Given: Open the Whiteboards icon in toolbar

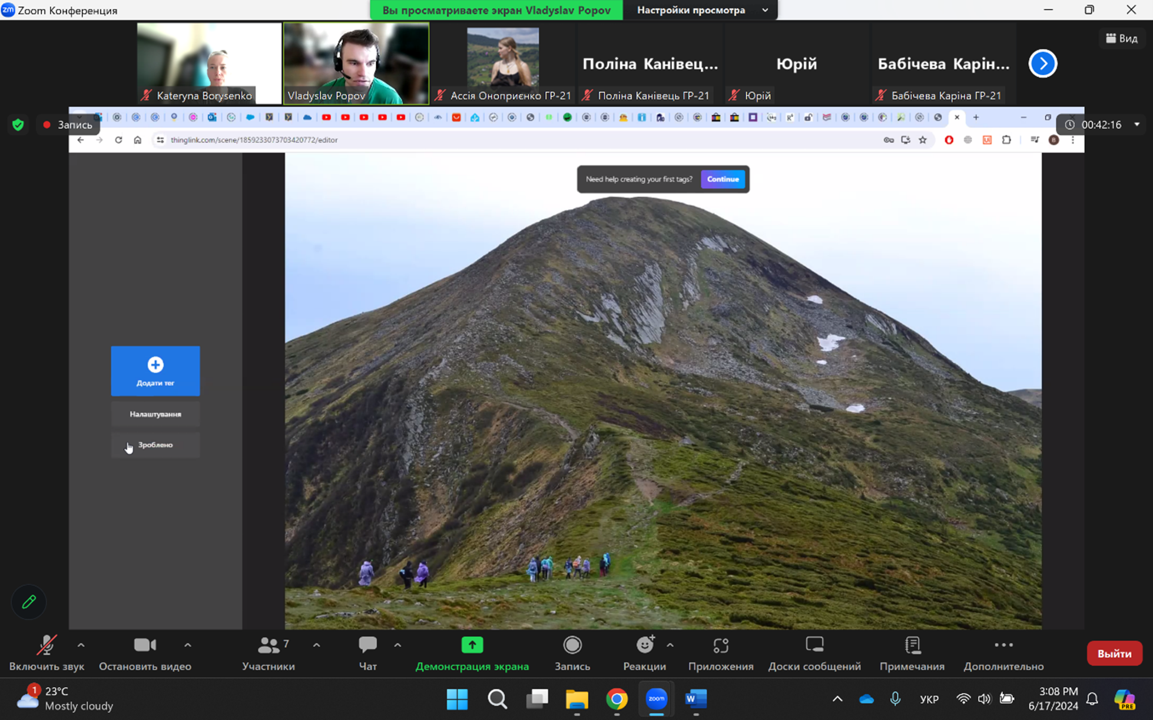Looking at the screenshot, I should pos(814,646).
